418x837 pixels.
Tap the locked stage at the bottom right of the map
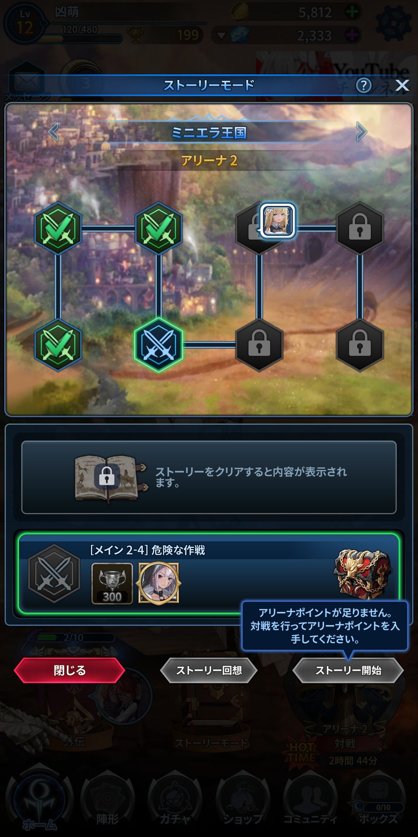[360, 345]
